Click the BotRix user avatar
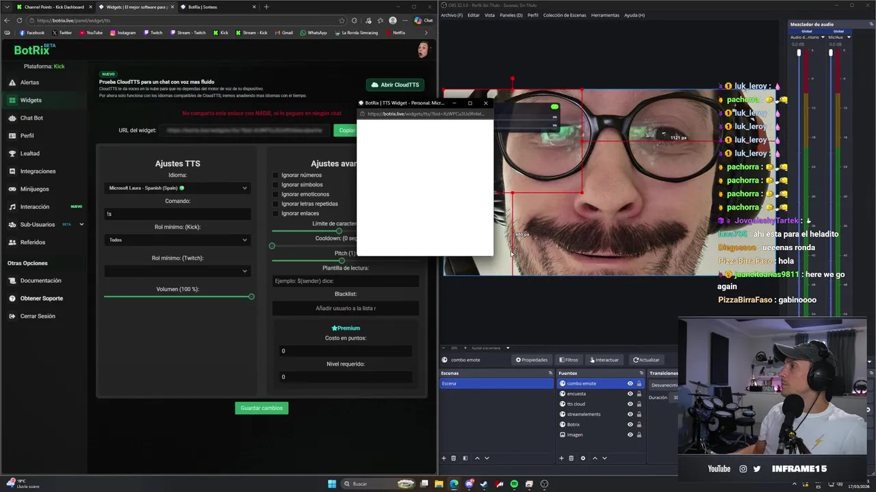Image resolution: width=876 pixels, height=492 pixels. (424, 49)
